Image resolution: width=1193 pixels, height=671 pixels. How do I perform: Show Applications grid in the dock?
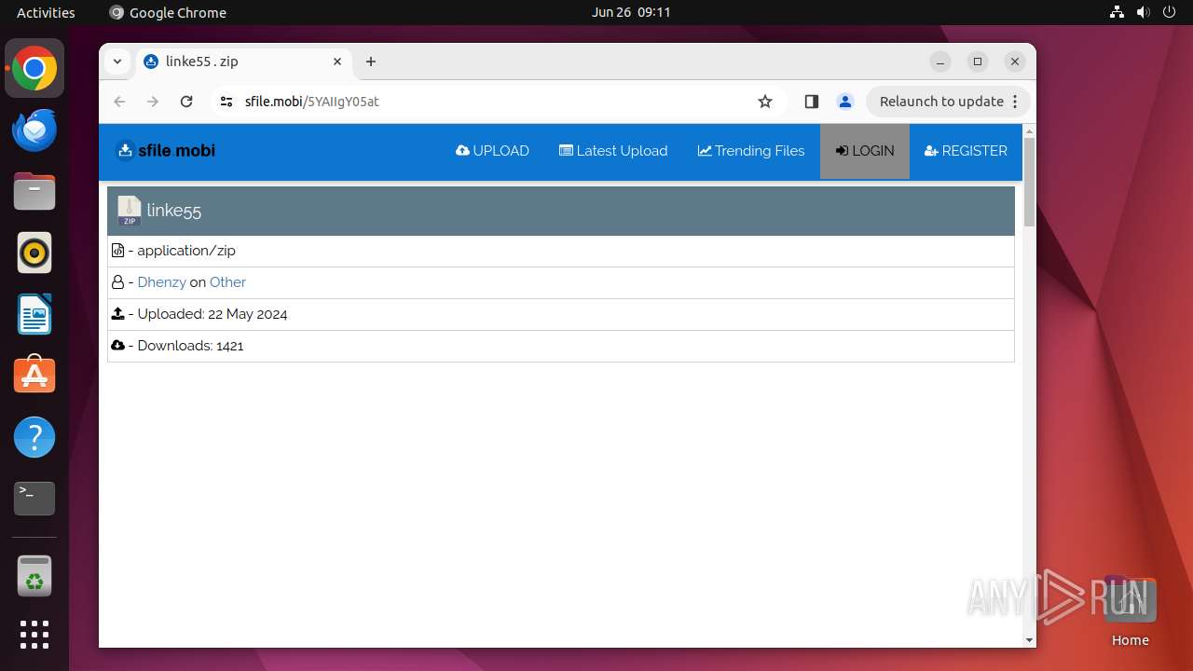pyautogui.click(x=34, y=635)
